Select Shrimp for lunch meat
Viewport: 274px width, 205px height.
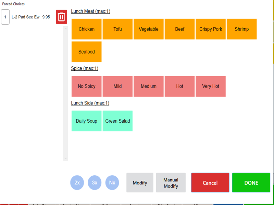(241, 29)
